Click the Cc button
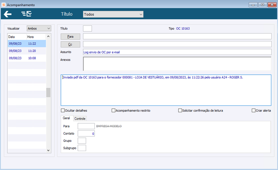Image resolution: width=278 pixels, height=170 pixels. click(x=70, y=45)
